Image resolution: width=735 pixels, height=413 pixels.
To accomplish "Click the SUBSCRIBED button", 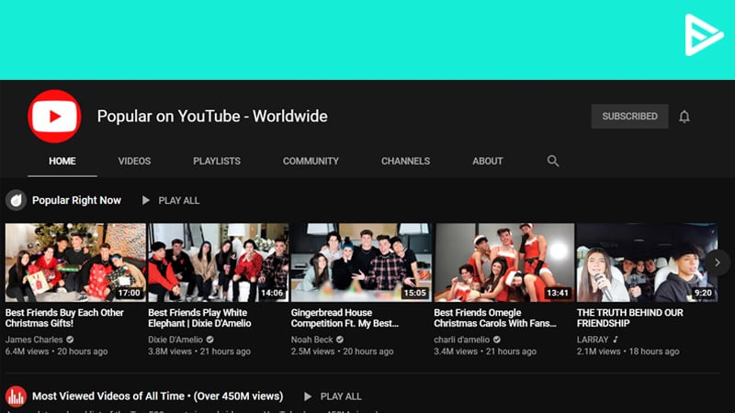I will tap(629, 117).
